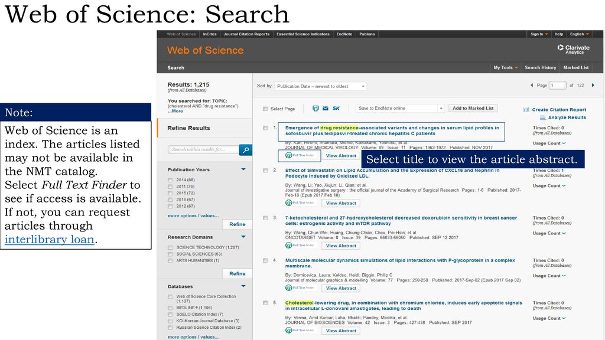Image resolution: width=605 pixels, height=340 pixels.
Task: Collapse the Publication Years section
Action: click(x=243, y=169)
